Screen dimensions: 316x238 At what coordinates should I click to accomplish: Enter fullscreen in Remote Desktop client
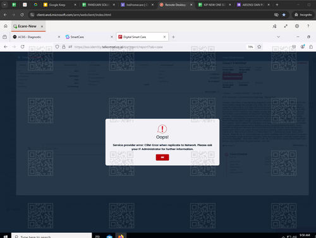(286, 26)
